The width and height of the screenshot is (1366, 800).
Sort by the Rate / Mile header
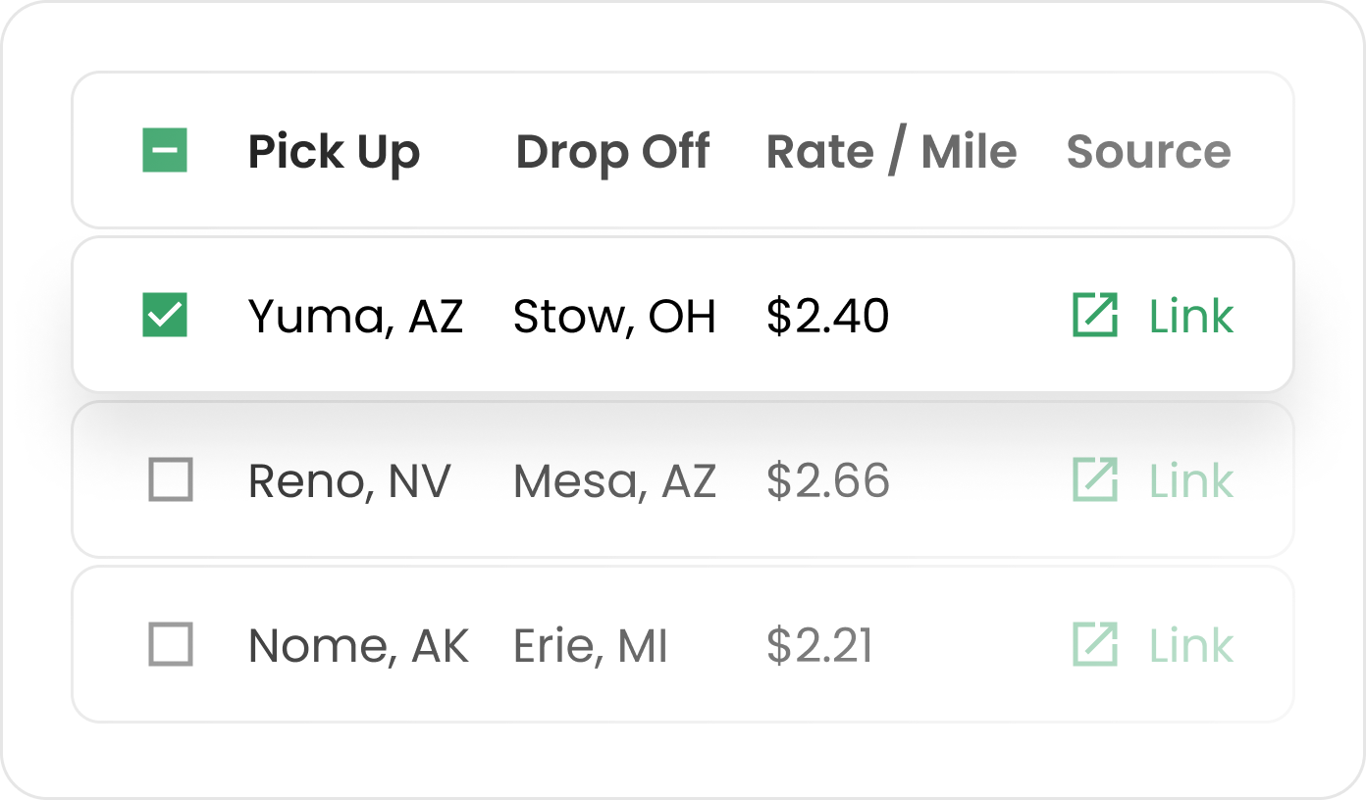891,152
